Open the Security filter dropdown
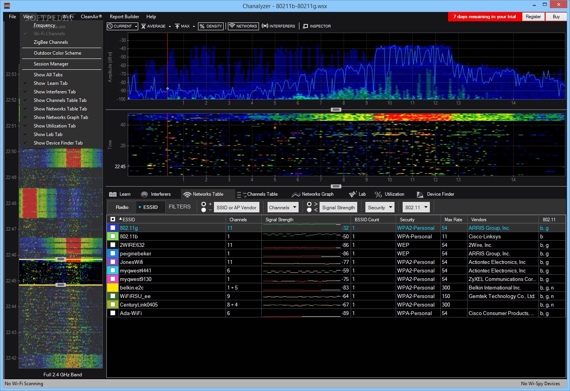This screenshot has height=391, width=570. [380, 207]
